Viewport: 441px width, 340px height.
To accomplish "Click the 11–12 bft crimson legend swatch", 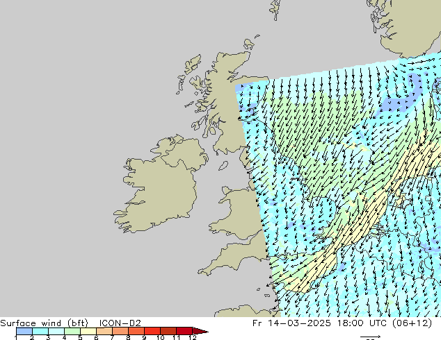I will (184, 331).
